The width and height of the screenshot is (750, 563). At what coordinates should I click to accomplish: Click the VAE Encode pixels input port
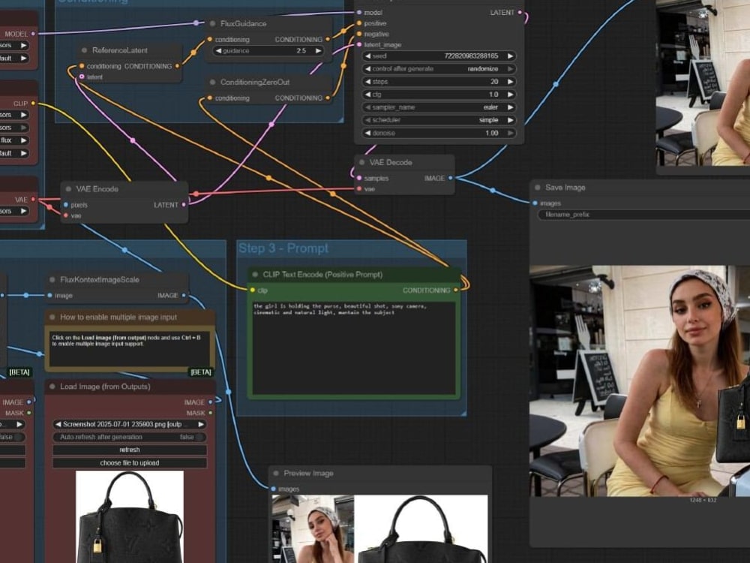point(65,205)
